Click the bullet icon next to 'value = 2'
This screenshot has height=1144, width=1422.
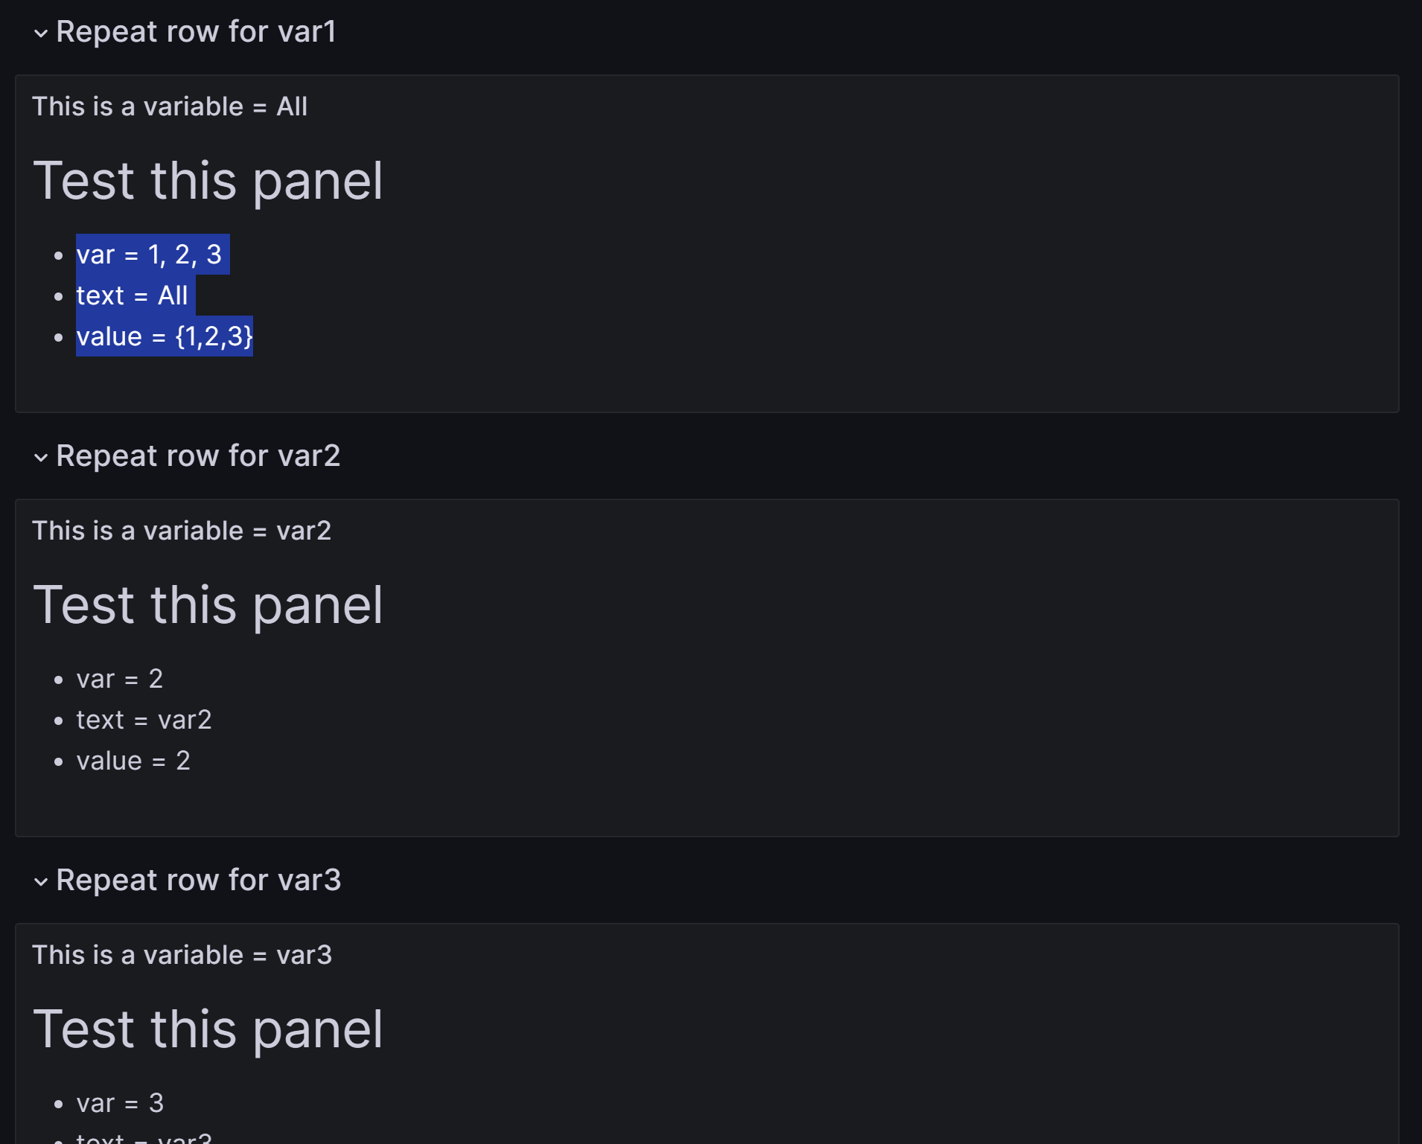[60, 761]
